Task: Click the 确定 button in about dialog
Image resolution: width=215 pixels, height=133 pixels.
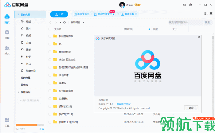Action: (x=191, y=108)
